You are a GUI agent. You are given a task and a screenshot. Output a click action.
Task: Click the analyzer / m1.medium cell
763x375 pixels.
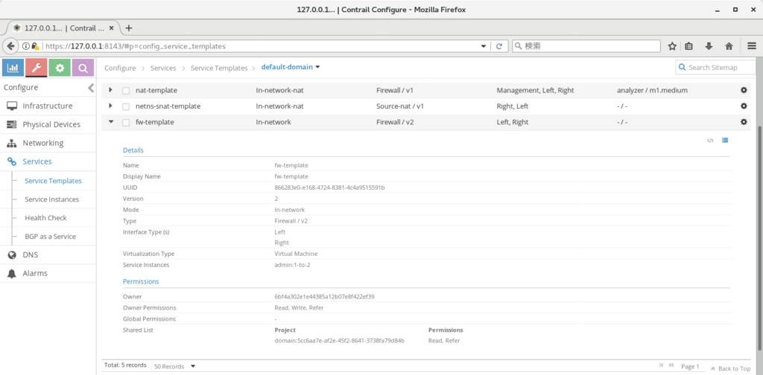coord(652,90)
